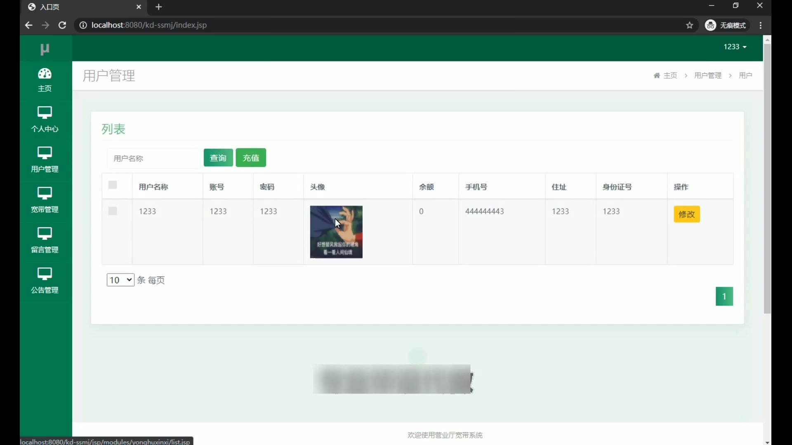The width and height of the screenshot is (792, 445).
Task: Open the browser three-dot menu
Action: pyautogui.click(x=761, y=25)
